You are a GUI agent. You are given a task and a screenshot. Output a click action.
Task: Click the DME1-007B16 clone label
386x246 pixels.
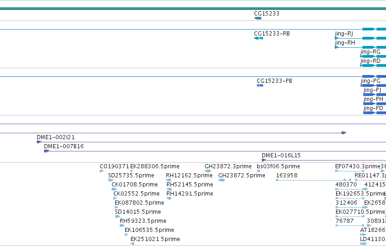pyautogui.click(x=64, y=146)
